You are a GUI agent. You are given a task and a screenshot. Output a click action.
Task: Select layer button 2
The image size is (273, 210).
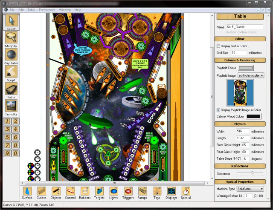pos(15,121)
